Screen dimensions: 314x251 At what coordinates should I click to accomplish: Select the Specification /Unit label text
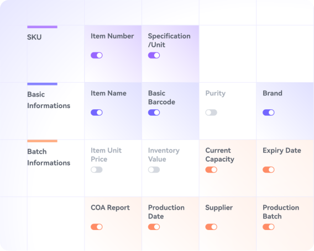(169, 40)
